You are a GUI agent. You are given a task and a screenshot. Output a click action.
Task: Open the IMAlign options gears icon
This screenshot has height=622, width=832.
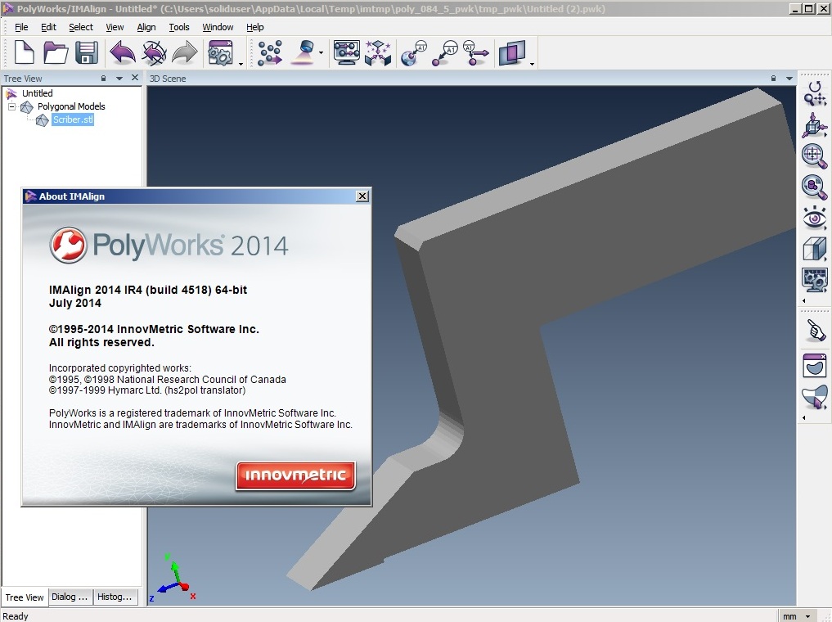point(220,52)
